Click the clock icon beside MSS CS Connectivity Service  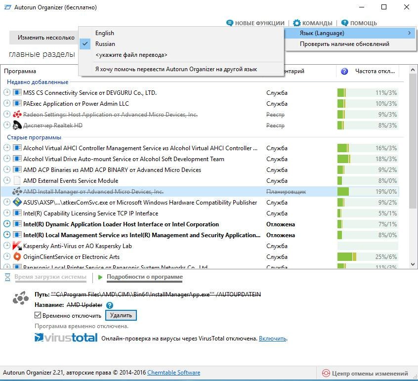[x=7, y=92]
